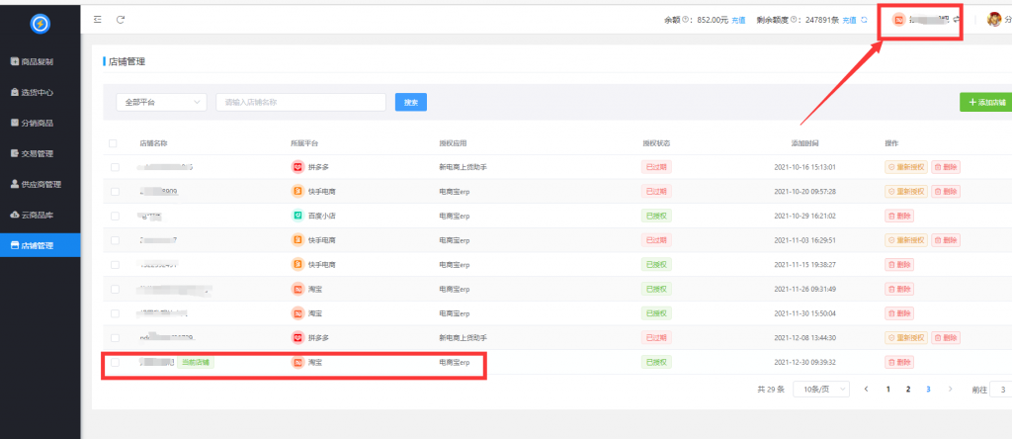Tick the checkbox for the 2021-11-03 row

point(115,240)
